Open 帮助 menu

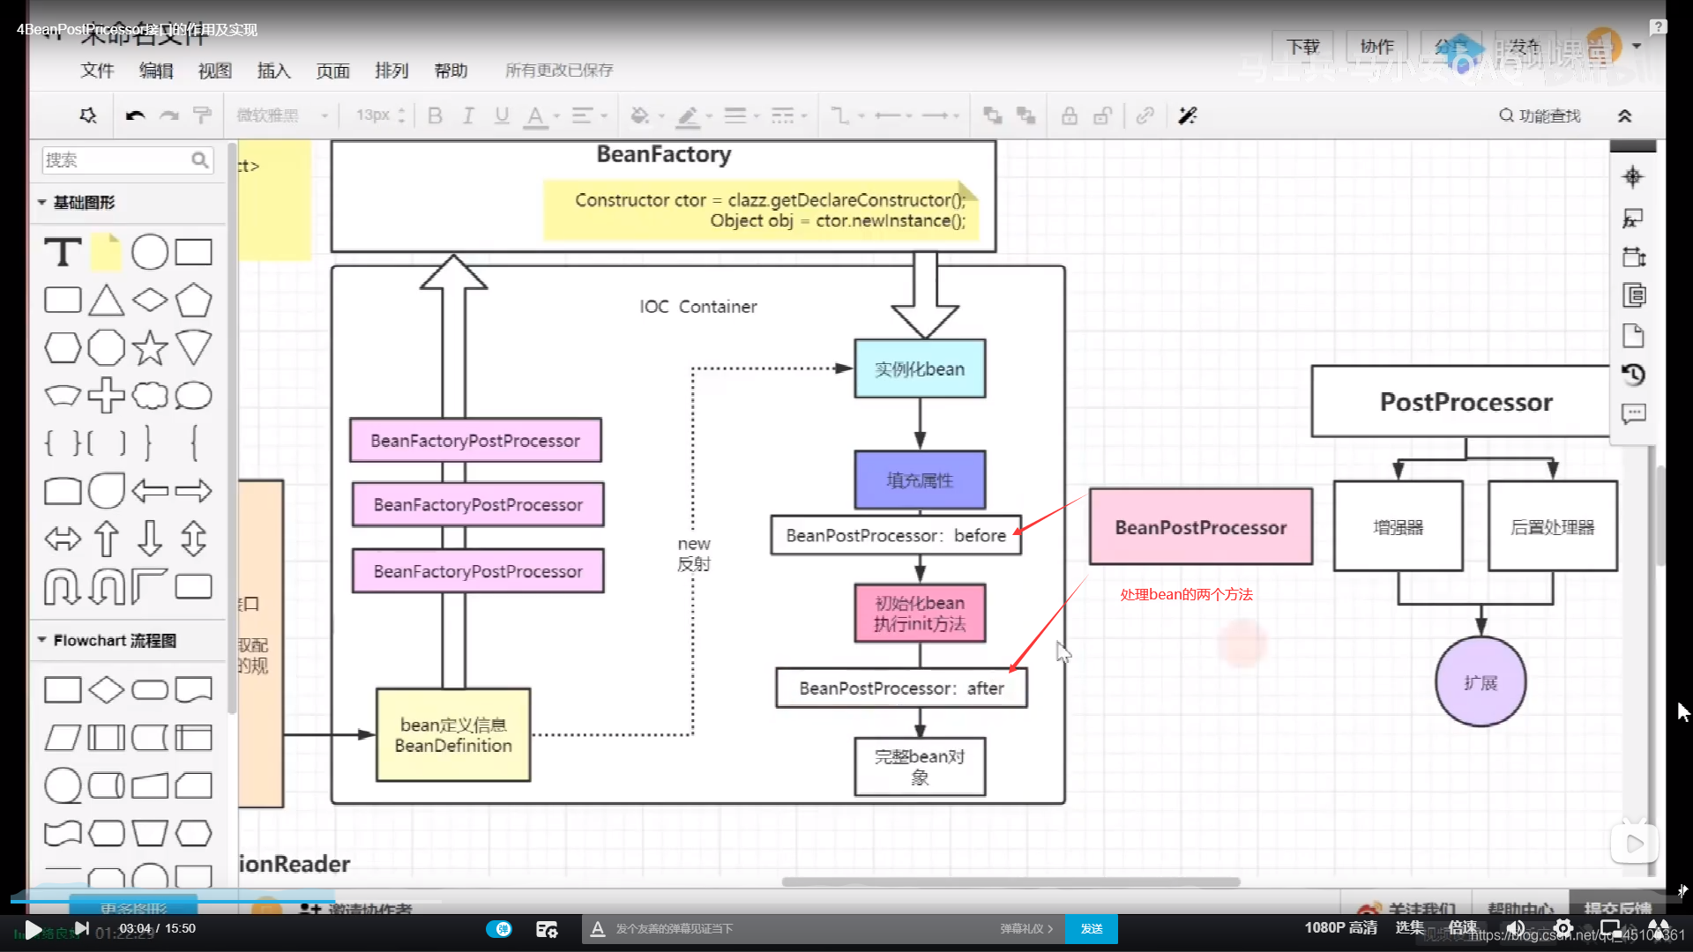(x=451, y=71)
